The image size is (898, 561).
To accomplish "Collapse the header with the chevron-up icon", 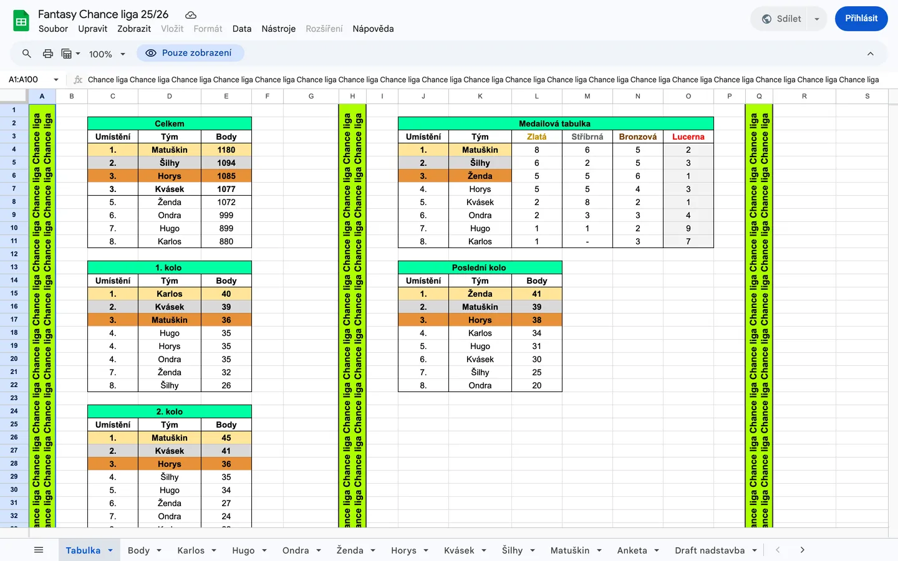I will pyautogui.click(x=871, y=54).
